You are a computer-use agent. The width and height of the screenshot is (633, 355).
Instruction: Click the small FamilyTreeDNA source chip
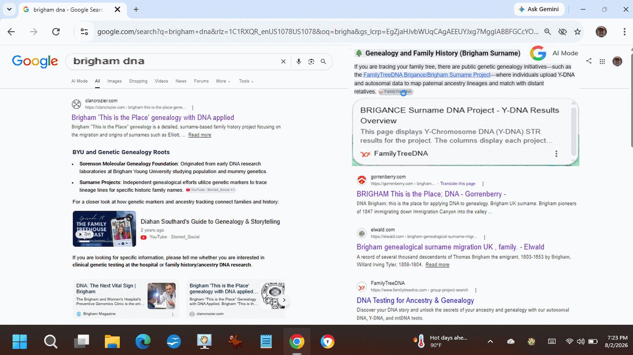coord(395,92)
